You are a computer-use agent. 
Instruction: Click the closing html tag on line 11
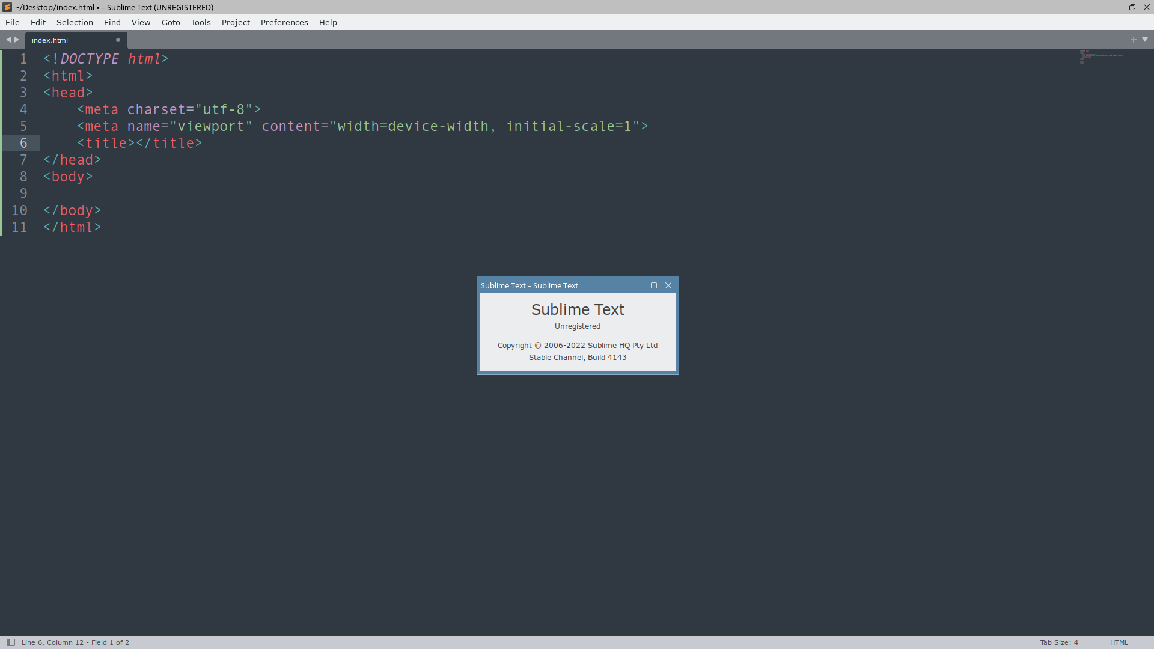pos(72,227)
